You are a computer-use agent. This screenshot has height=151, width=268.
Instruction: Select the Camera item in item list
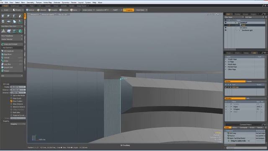click(x=244, y=28)
